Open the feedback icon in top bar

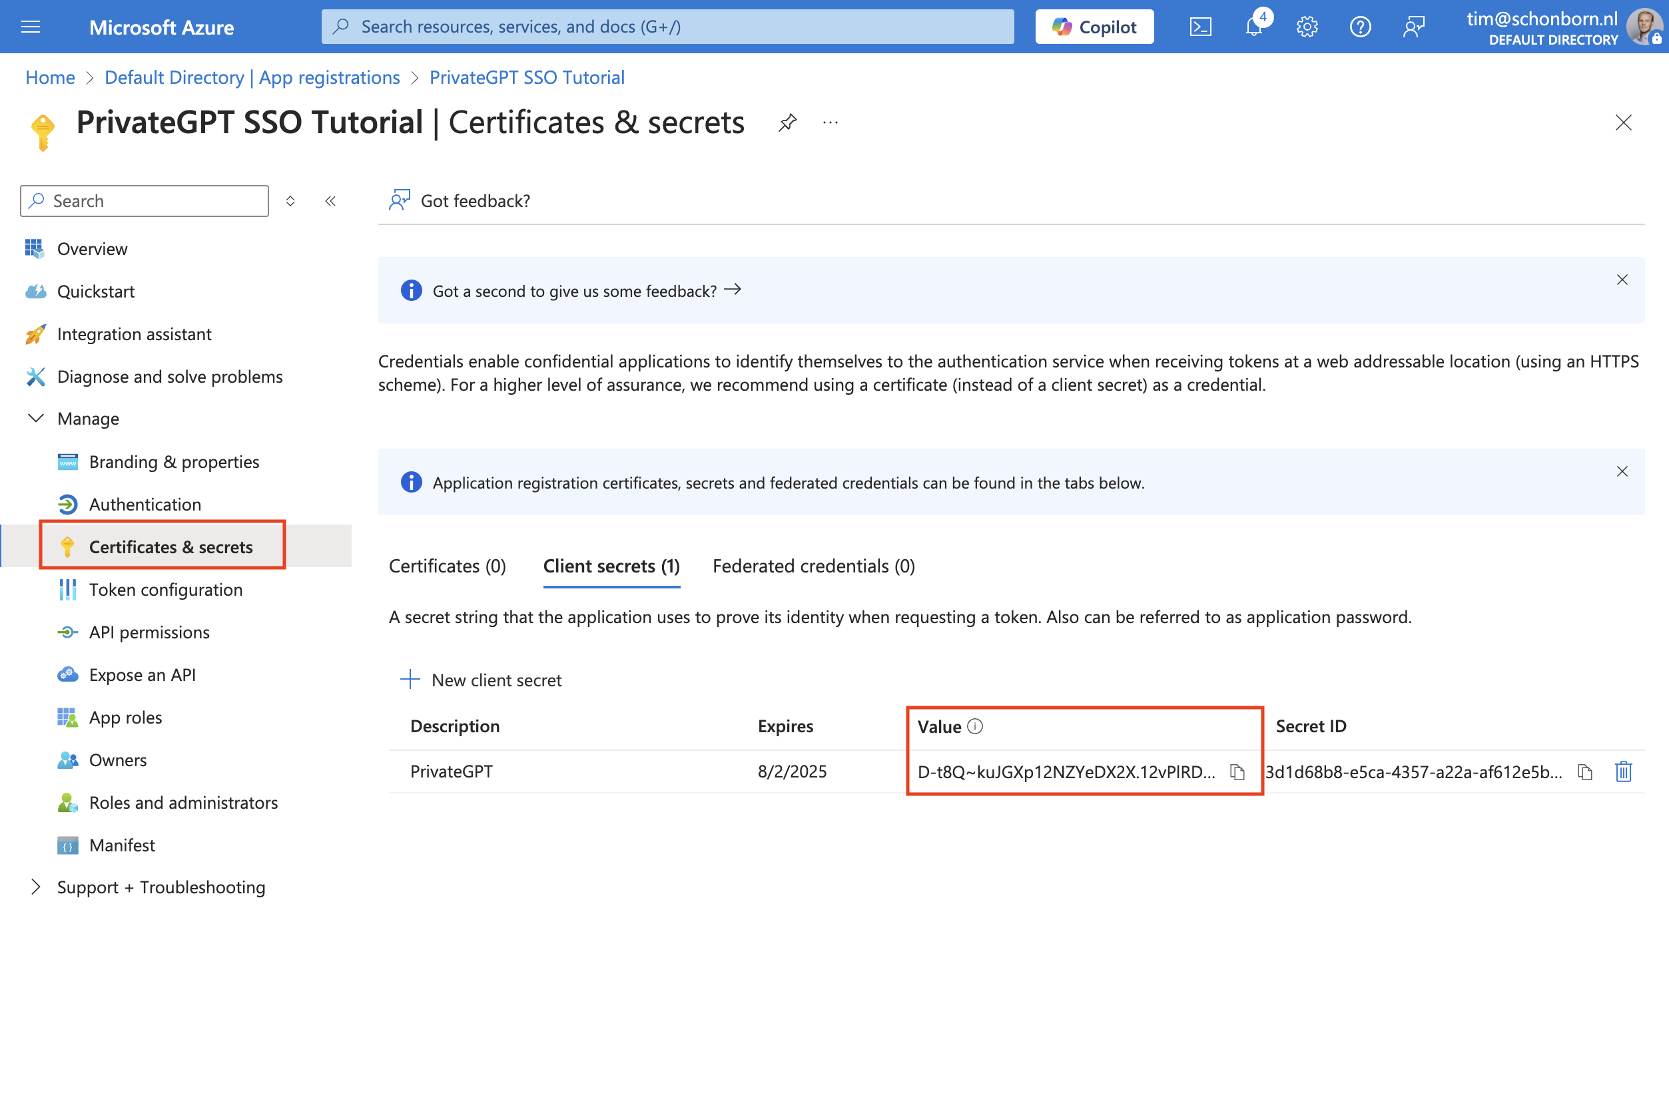point(1413,27)
